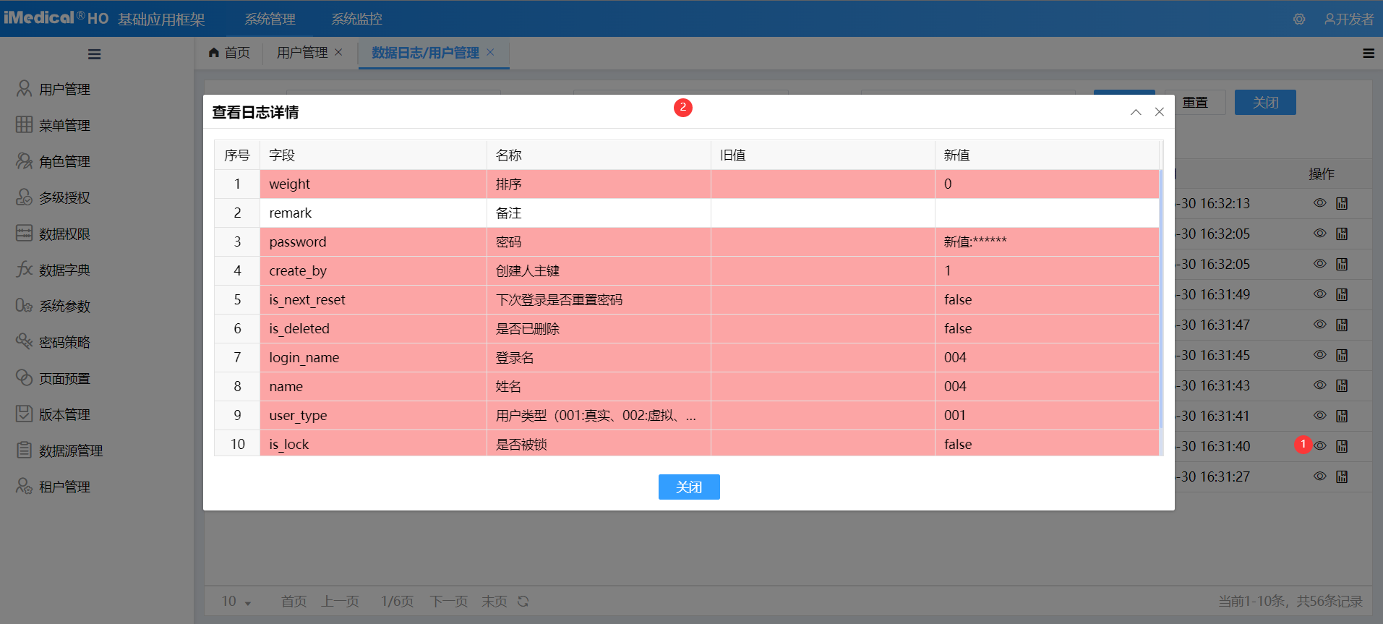Open save icon for the 16:31:47 row

(x=1342, y=325)
